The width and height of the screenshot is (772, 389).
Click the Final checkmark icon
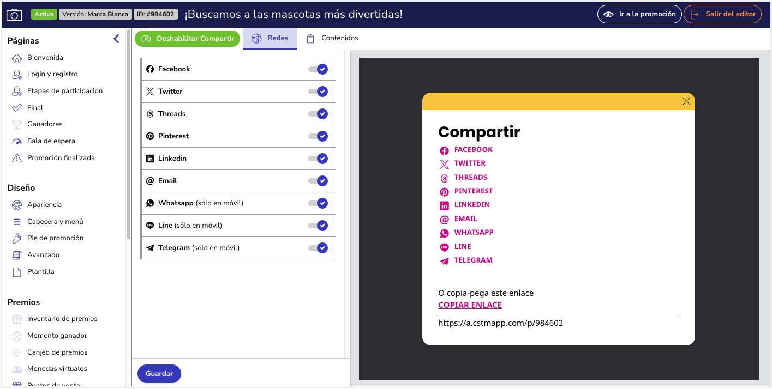pyautogui.click(x=17, y=108)
